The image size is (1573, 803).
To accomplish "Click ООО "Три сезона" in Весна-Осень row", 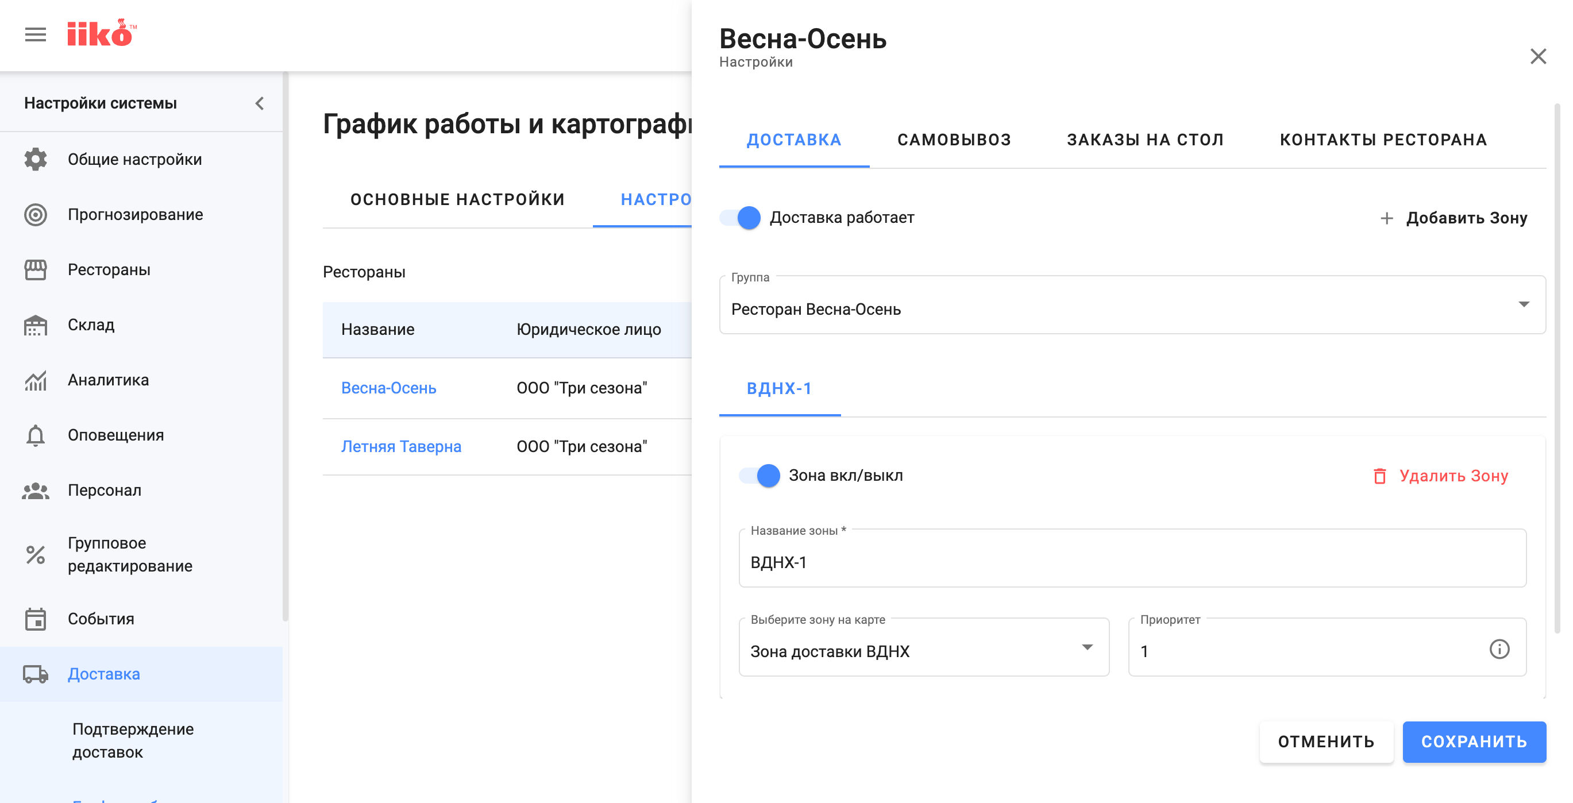I will click(x=581, y=388).
